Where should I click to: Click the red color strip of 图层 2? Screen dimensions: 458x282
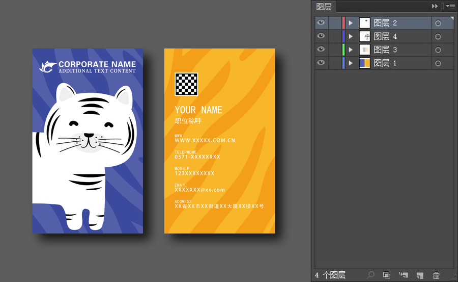pos(343,23)
